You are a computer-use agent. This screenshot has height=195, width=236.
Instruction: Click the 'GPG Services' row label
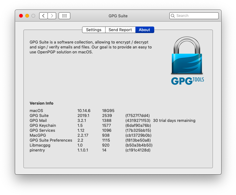(x=42, y=131)
